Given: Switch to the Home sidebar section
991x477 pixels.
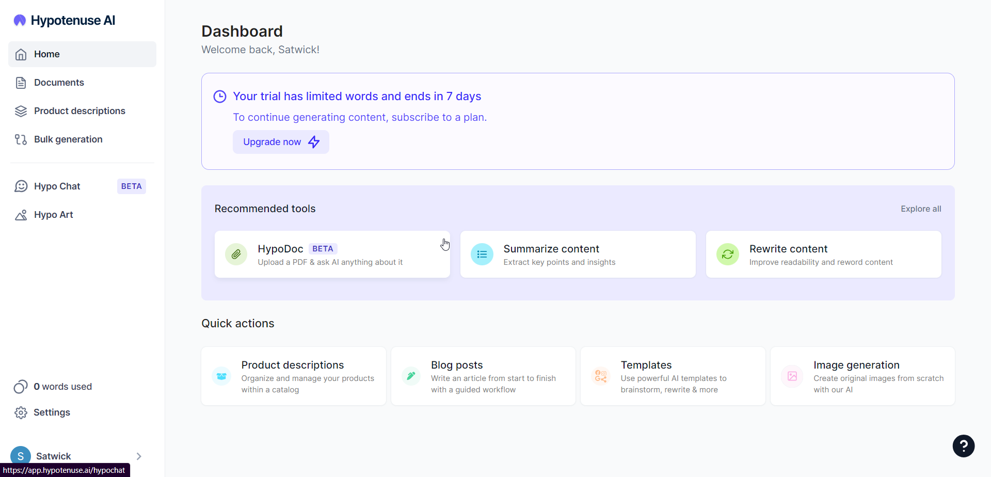Looking at the screenshot, I should 46,54.
